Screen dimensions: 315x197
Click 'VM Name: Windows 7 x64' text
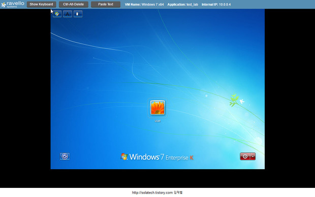144,5
